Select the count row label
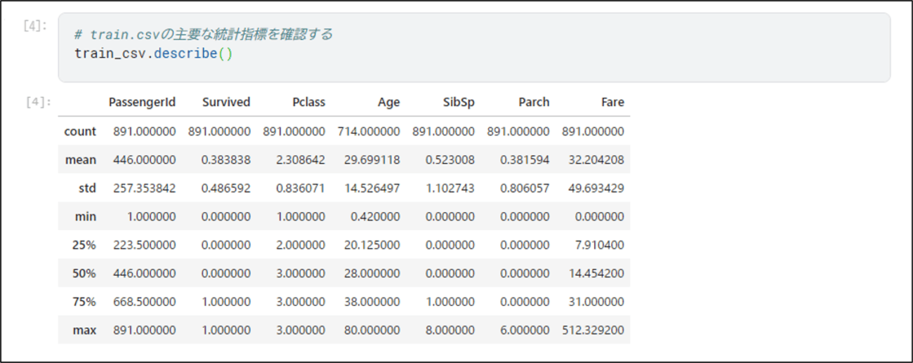913x363 pixels. click(x=80, y=131)
